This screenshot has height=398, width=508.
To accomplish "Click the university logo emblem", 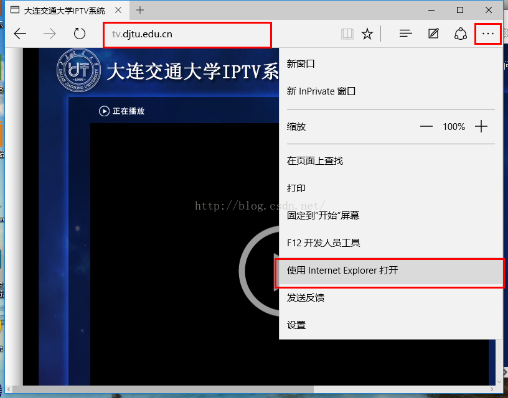I will (78, 70).
